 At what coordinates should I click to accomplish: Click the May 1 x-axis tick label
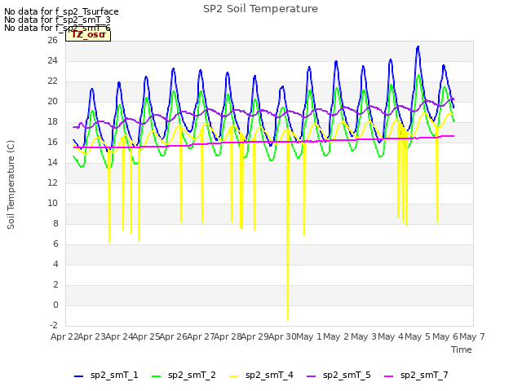[309, 336]
